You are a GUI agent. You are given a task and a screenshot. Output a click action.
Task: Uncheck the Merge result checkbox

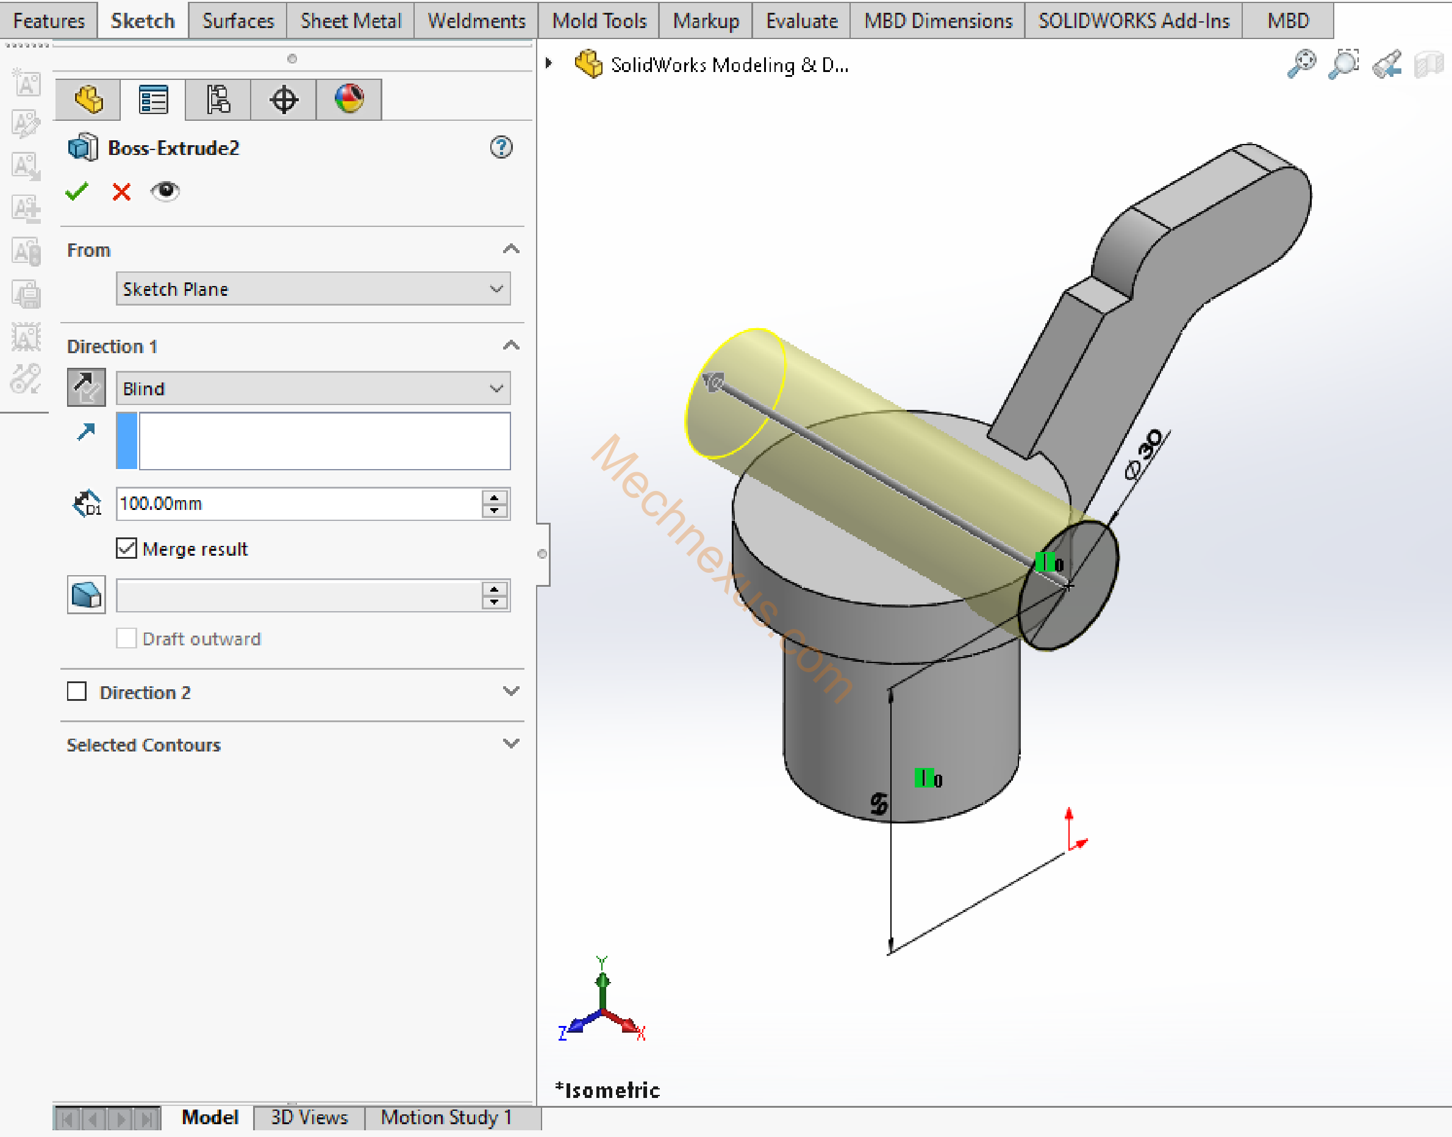tap(126, 548)
